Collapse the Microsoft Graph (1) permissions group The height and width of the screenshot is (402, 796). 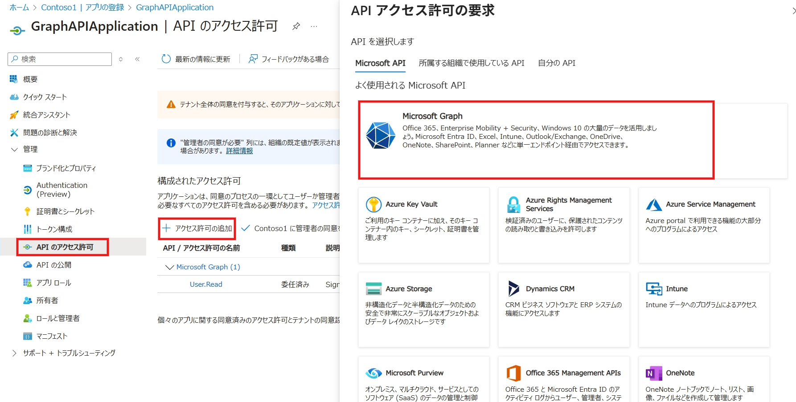point(169,267)
